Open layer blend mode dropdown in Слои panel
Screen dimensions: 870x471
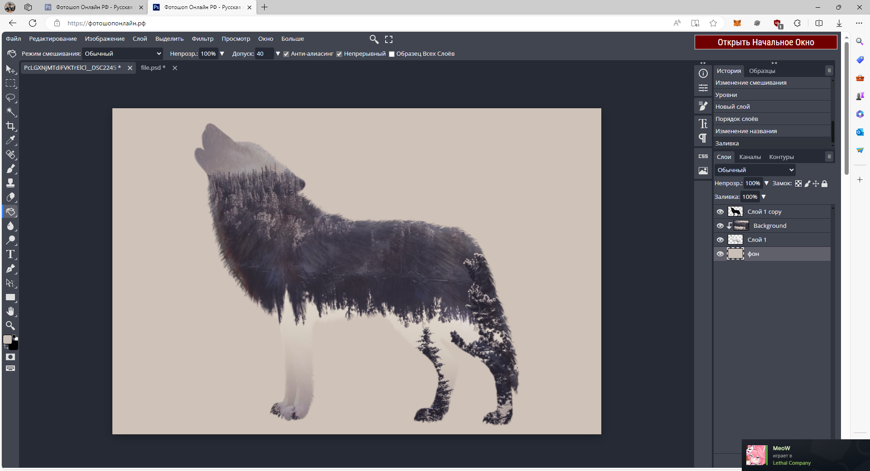(755, 170)
